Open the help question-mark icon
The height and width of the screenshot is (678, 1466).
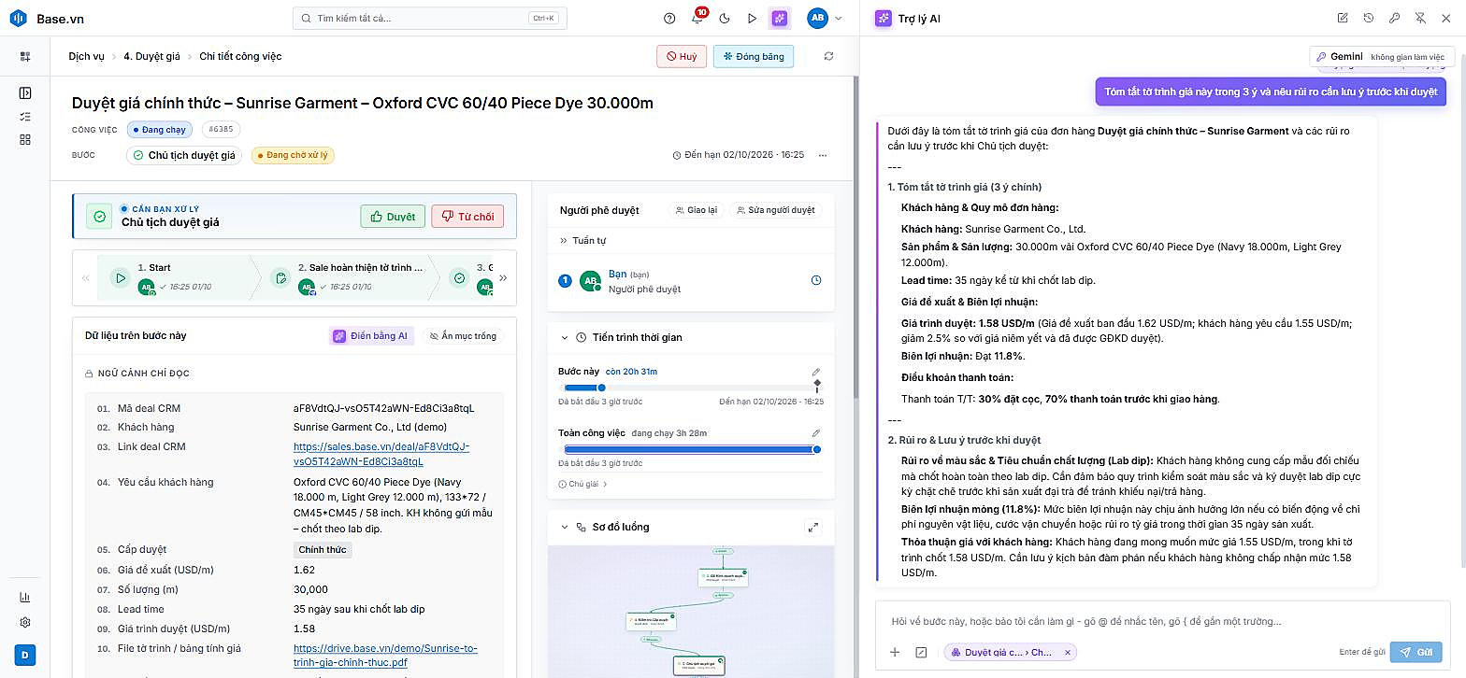(x=669, y=18)
